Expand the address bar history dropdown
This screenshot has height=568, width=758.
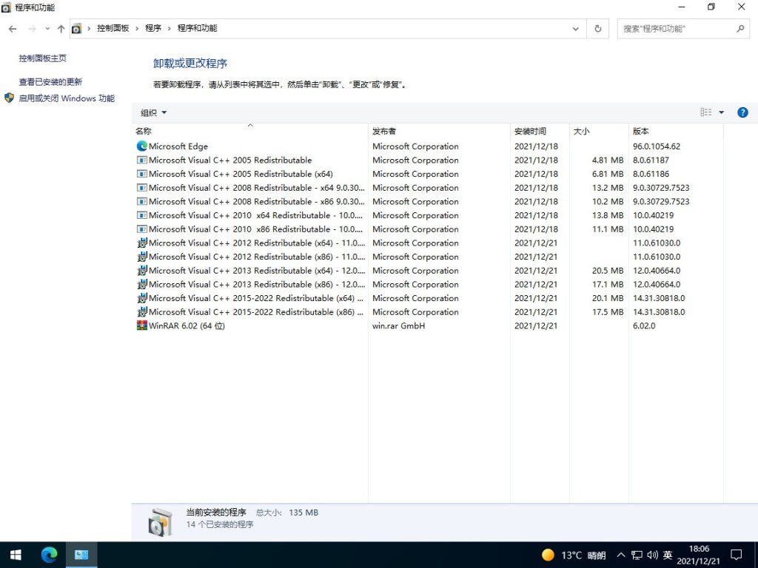[x=576, y=28]
